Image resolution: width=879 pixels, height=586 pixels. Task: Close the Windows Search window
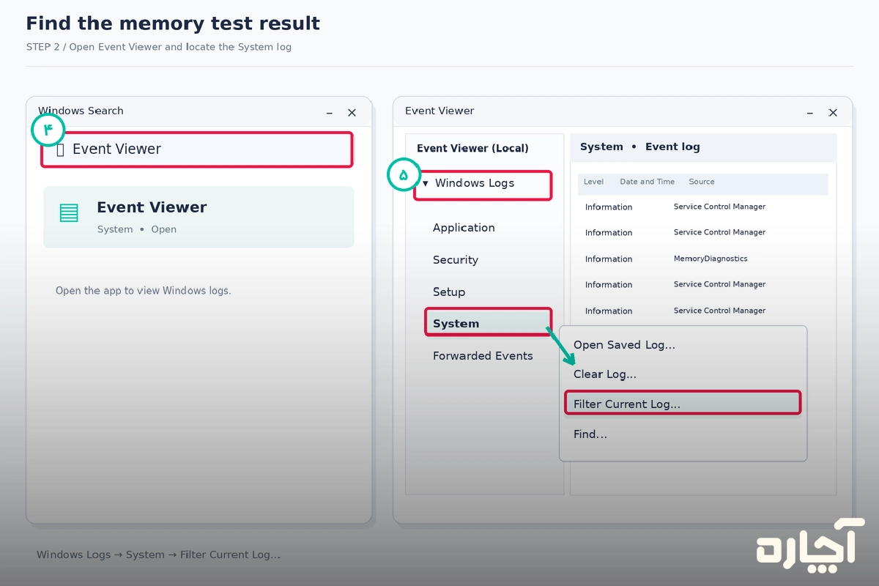click(352, 113)
